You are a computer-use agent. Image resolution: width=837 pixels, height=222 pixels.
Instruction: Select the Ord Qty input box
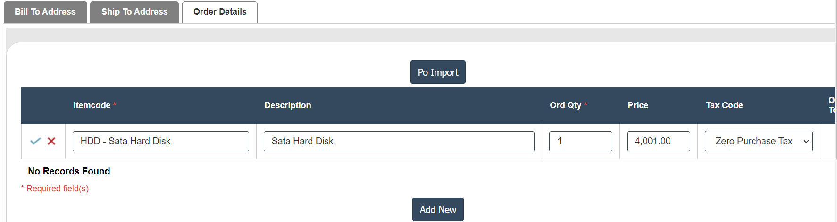pos(580,141)
